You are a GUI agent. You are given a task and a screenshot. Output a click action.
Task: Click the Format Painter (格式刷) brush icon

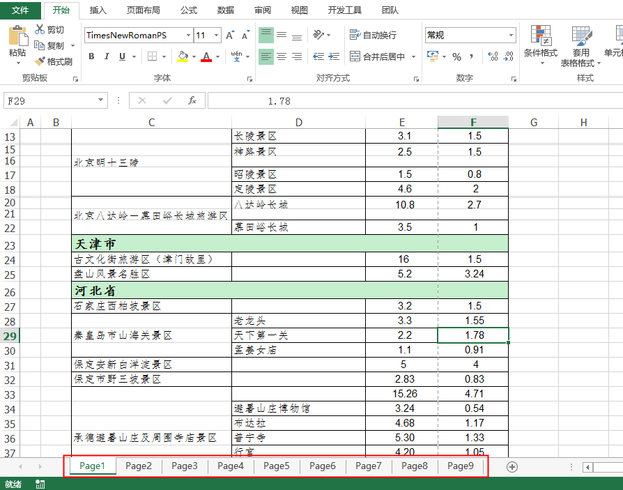point(40,61)
